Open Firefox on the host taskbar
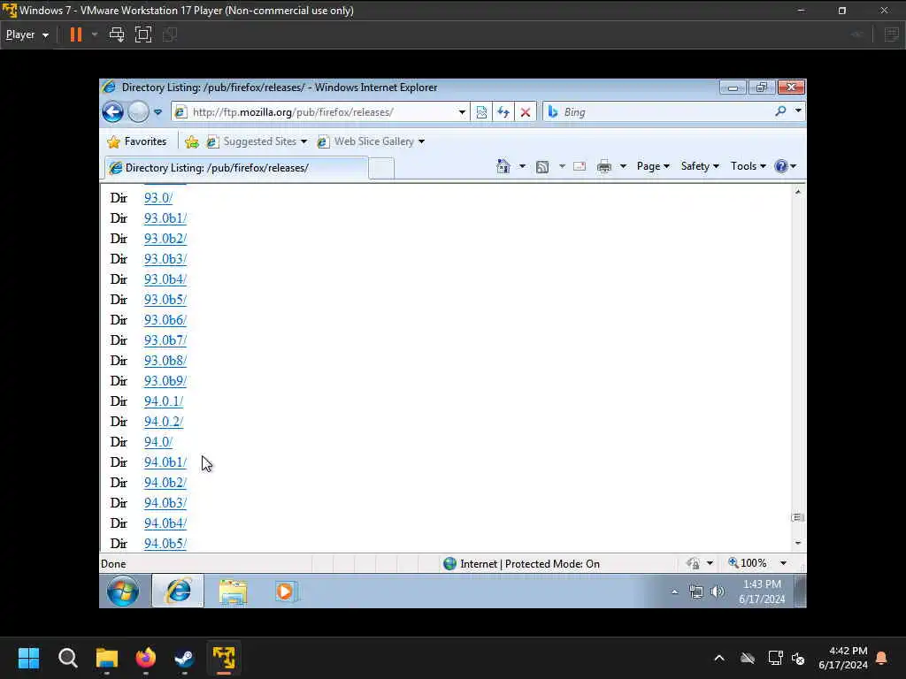 point(146,658)
